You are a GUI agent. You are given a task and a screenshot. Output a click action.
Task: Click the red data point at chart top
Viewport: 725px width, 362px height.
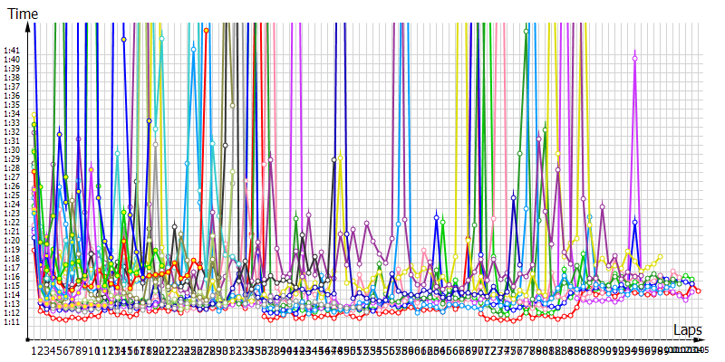[207, 31]
